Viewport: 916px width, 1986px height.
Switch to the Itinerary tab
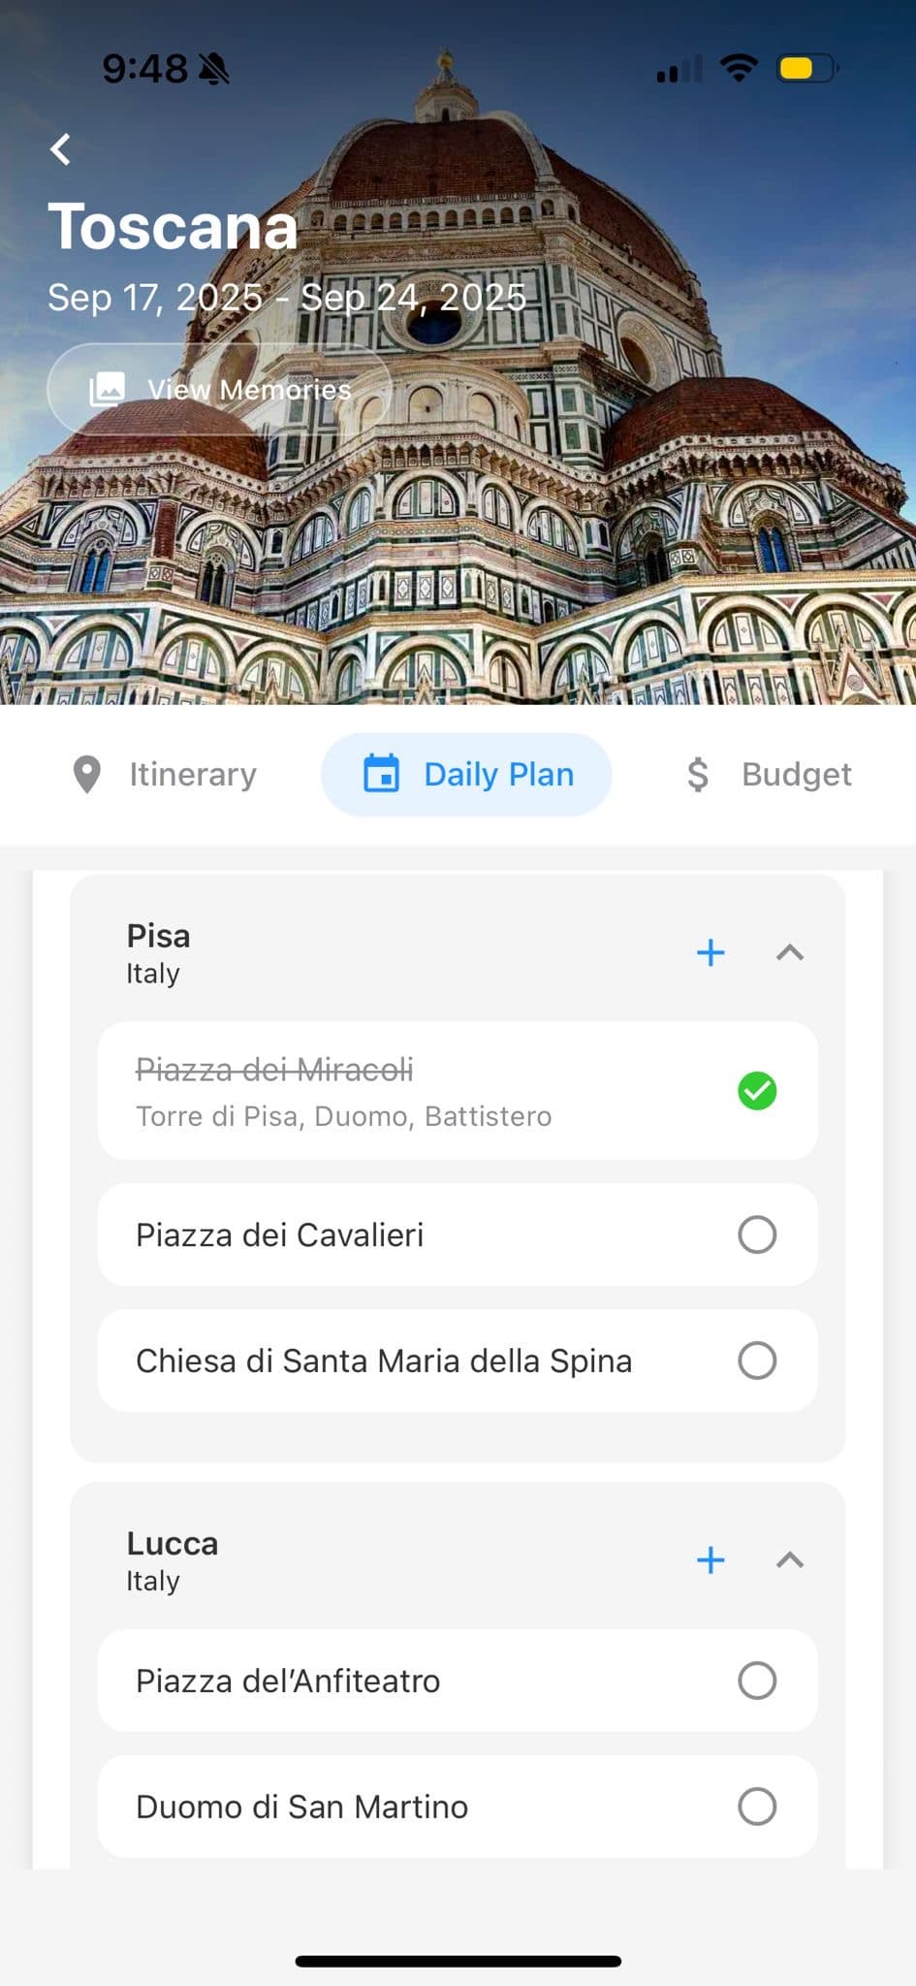click(x=165, y=775)
